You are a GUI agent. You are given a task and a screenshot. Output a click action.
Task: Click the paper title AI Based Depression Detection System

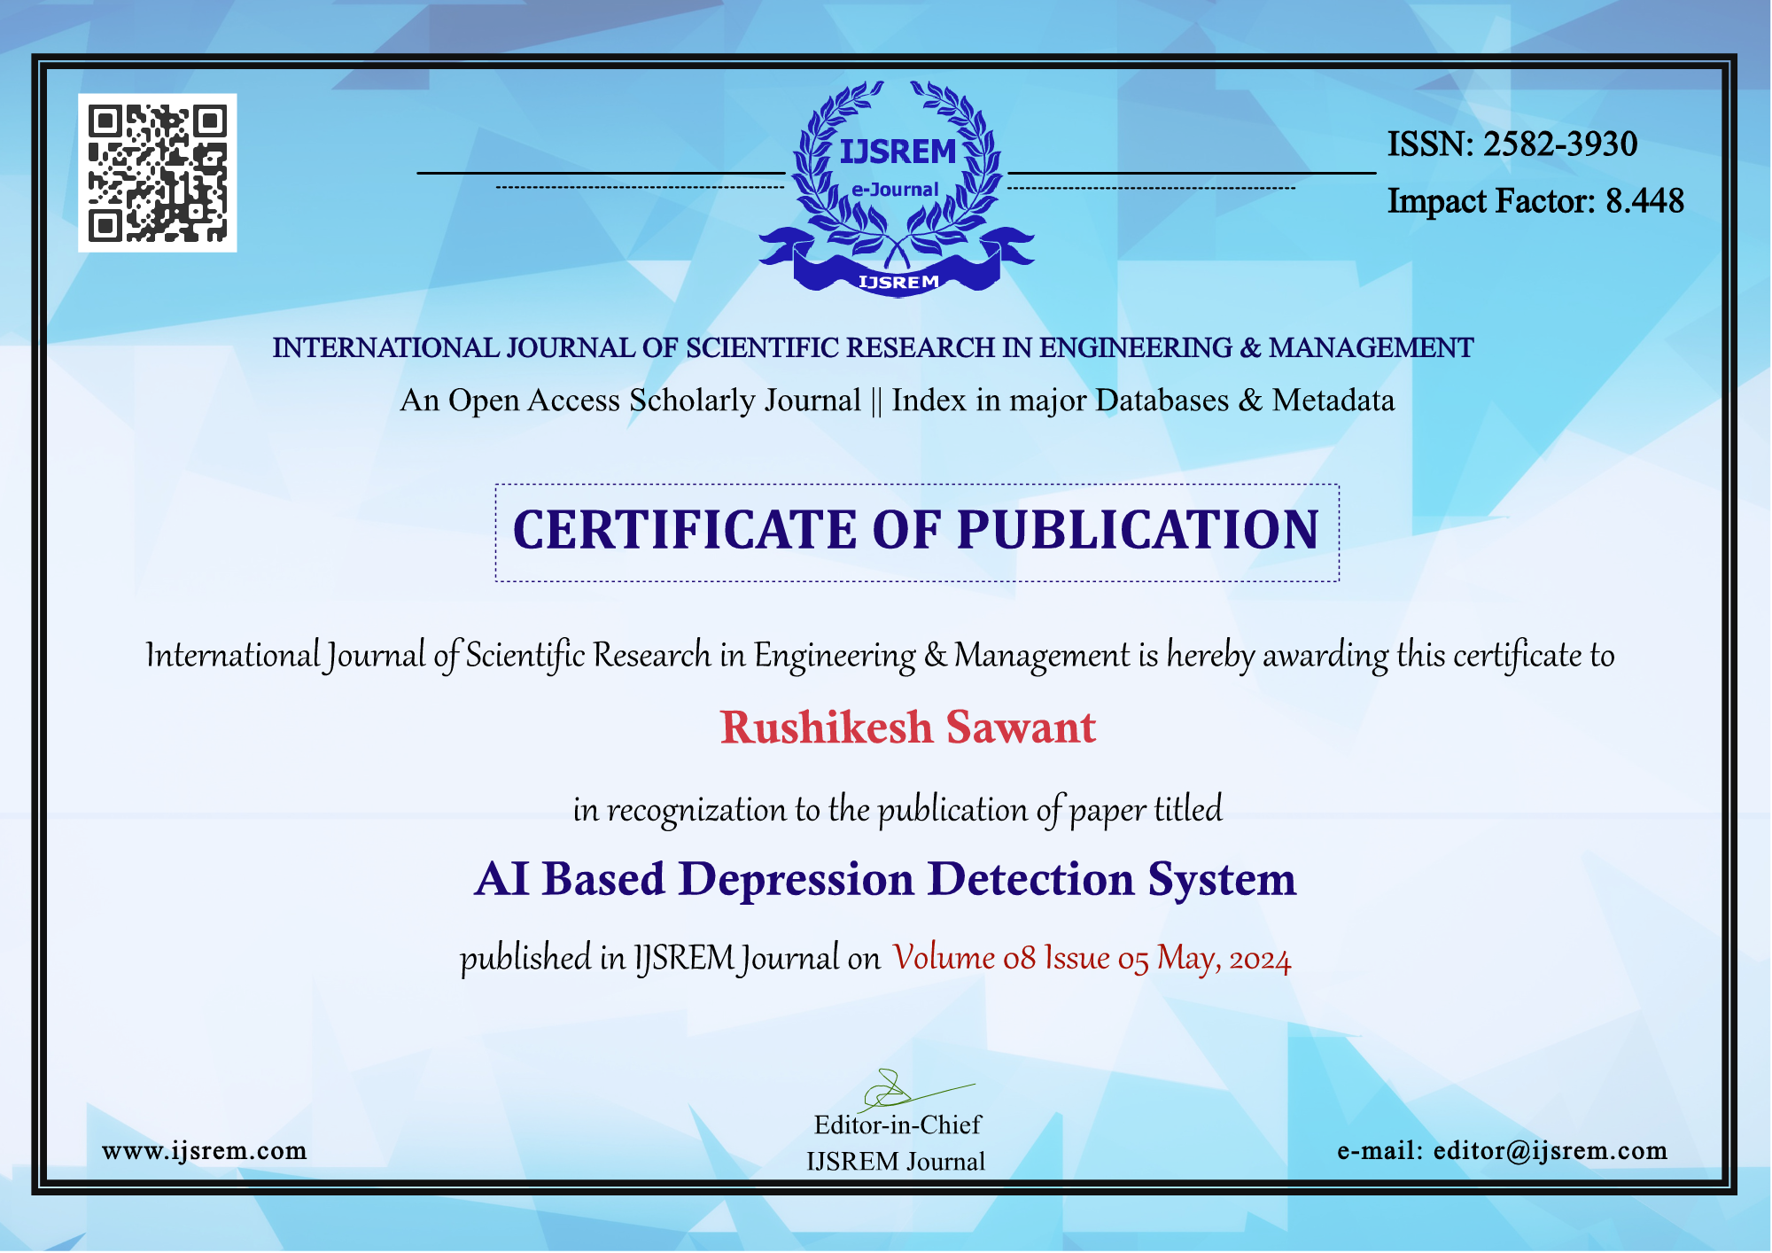point(884,880)
